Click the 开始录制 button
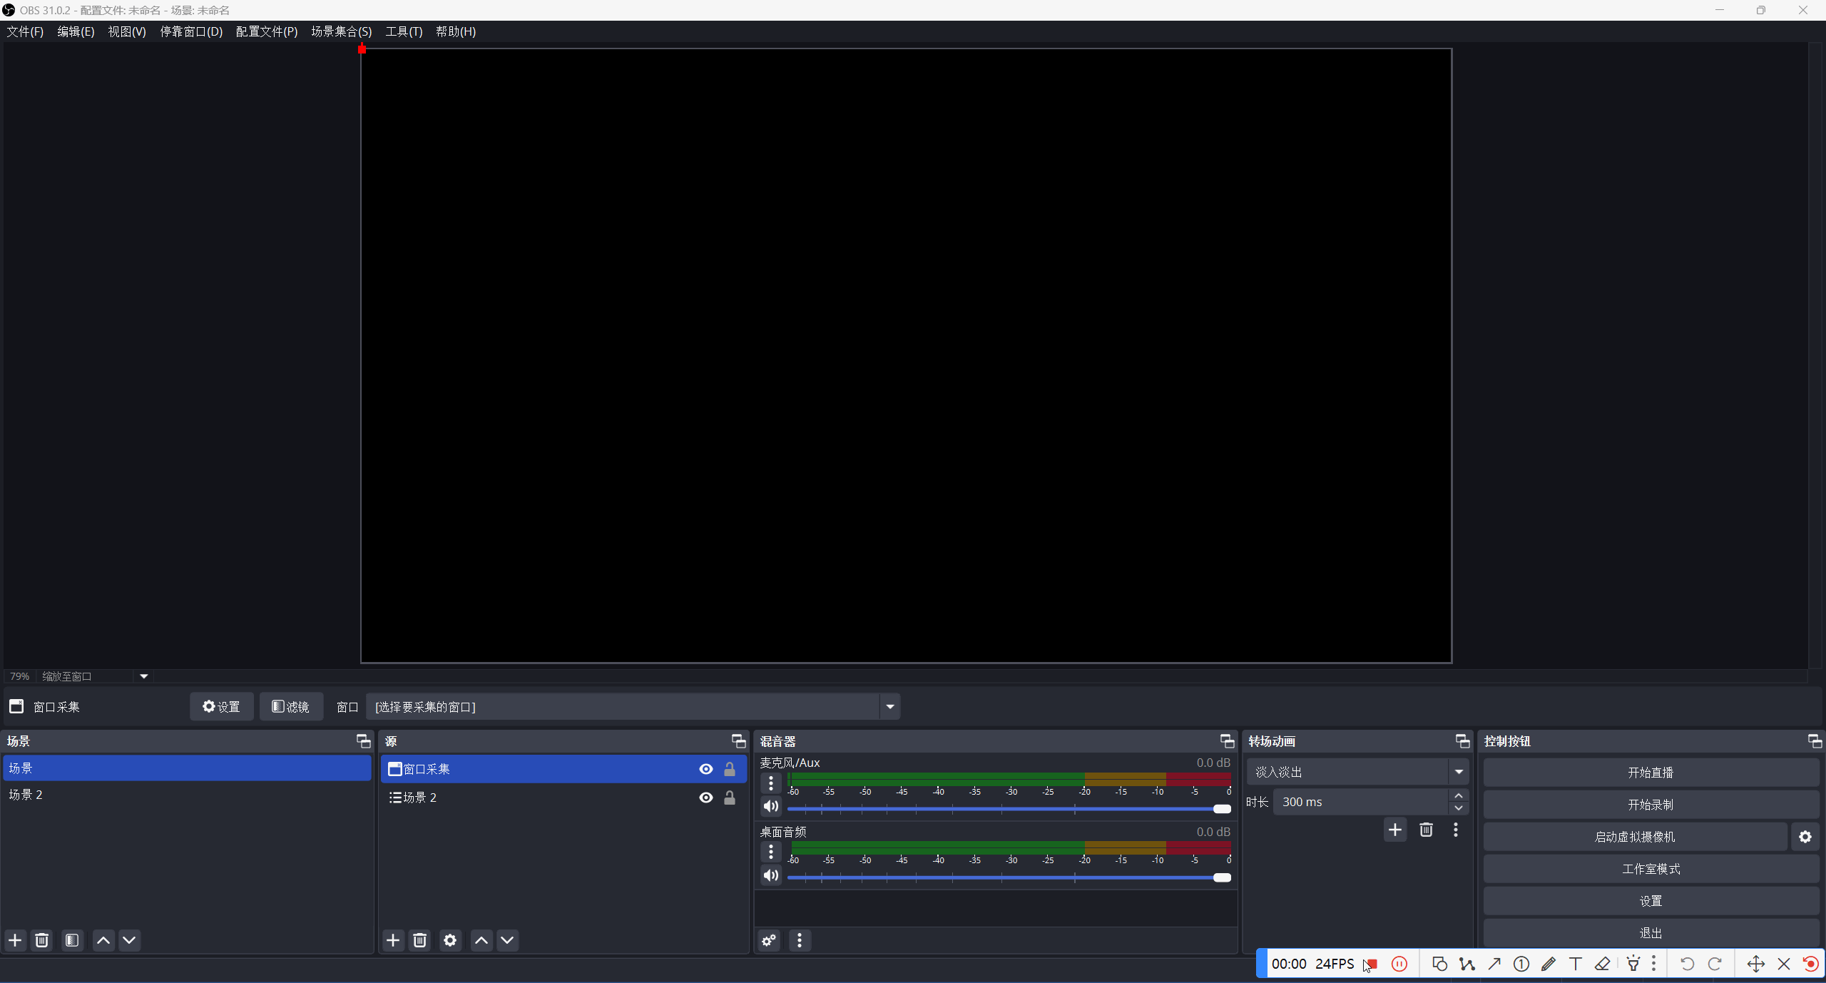Screen dimensions: 1826x983 (x=1651, y=805)
